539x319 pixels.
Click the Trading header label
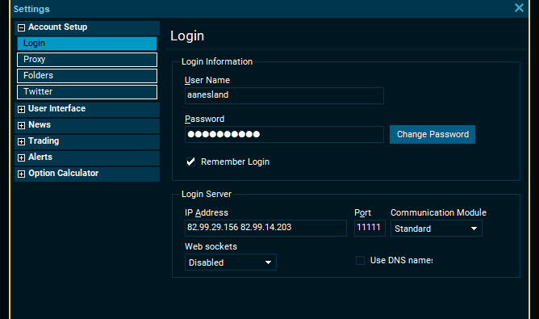[x=44, y=141]
